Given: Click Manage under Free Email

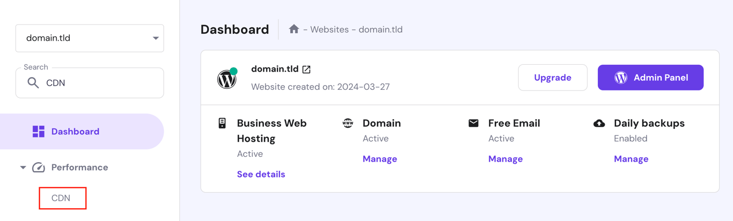Looking at the screenshot, I should pos(505,159).
